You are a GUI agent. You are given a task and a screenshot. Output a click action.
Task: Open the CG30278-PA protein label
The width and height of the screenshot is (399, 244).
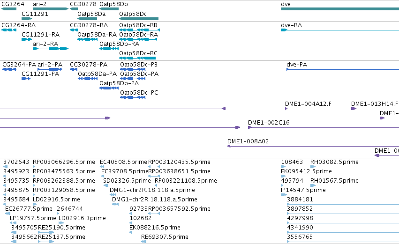coord(89,65)
